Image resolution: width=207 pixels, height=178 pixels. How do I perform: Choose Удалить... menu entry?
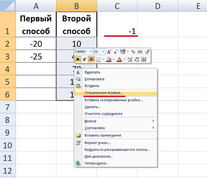point(116,107)
